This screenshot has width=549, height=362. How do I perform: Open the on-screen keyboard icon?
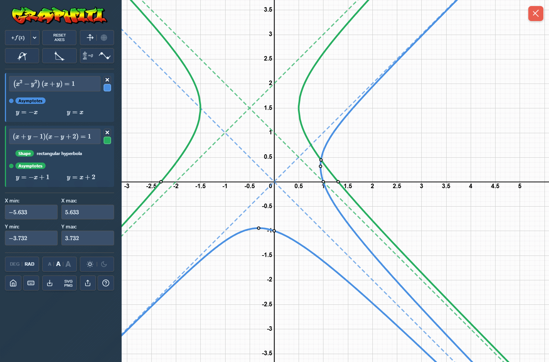point(31,283)
